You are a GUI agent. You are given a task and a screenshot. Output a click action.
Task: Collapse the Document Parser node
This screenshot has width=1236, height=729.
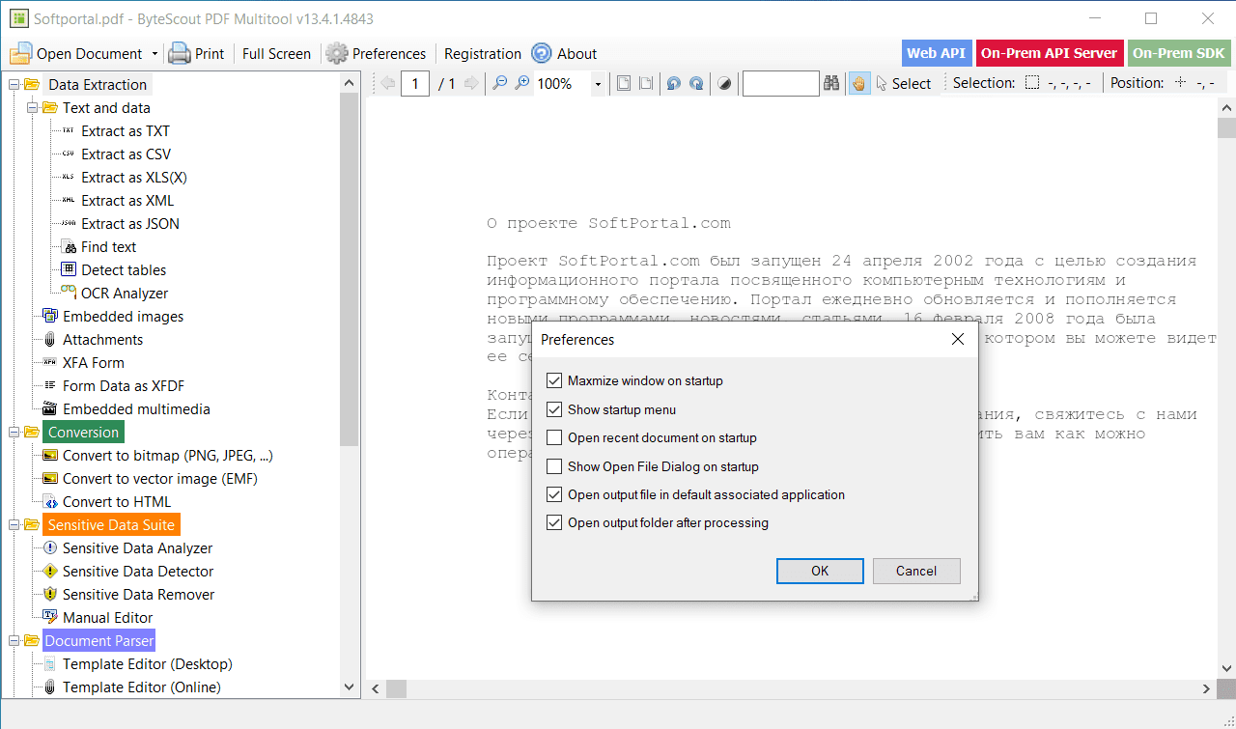pyautogui.click(x=14, y=641)
